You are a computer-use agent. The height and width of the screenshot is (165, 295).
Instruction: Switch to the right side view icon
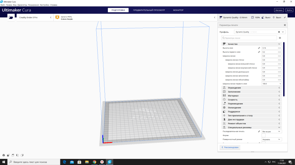[x=22, y=155]
